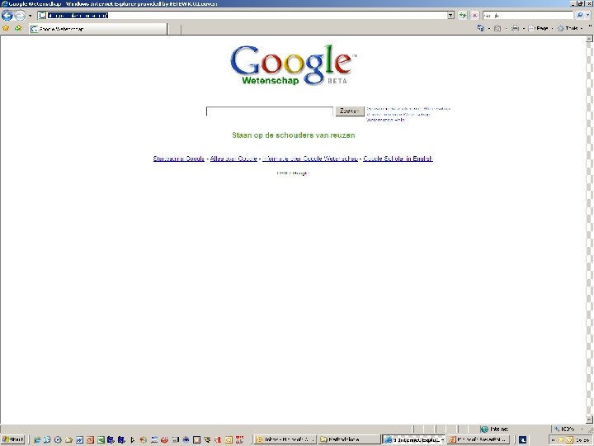Open the Wetenschap Help link
594x446 pixels.
coord(385,120)
